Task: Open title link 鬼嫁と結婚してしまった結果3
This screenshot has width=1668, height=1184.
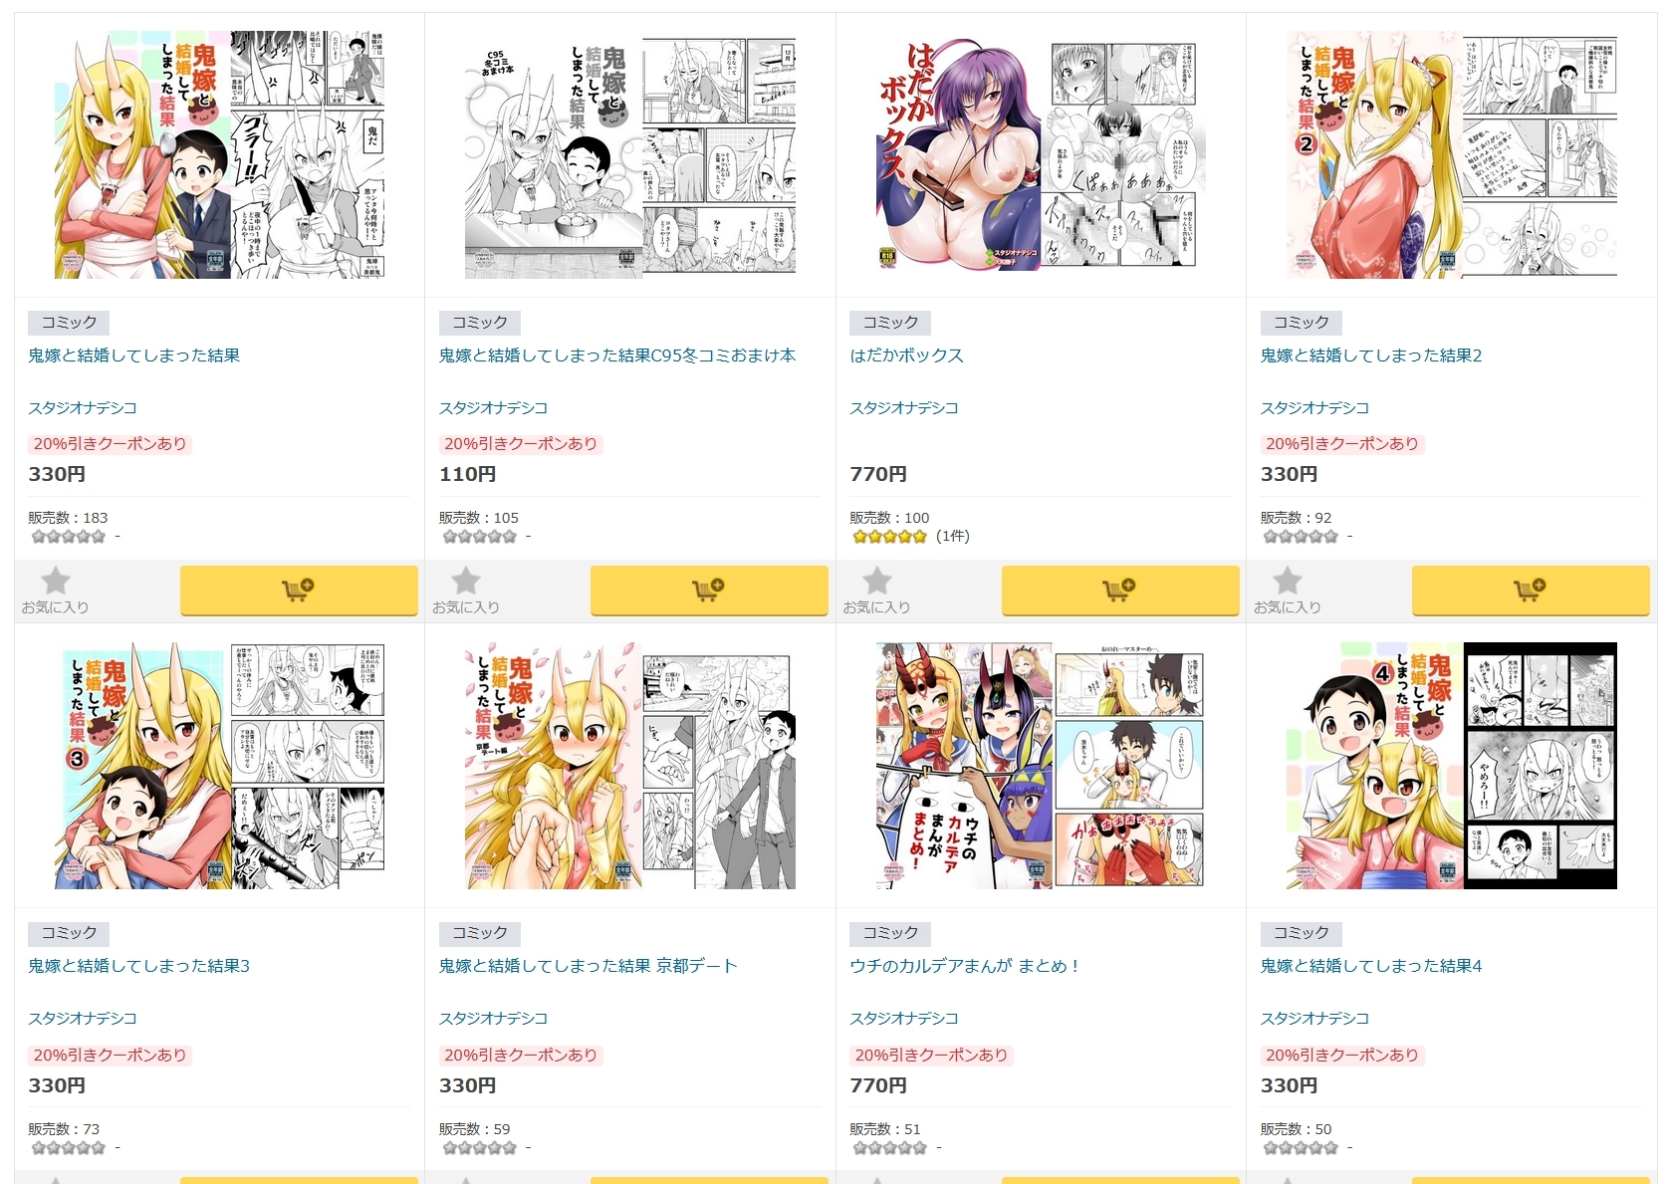Action: click(138, 966)
